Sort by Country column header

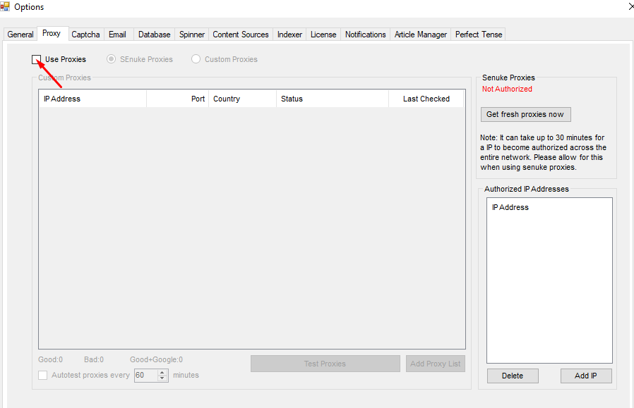pos(243,99)
